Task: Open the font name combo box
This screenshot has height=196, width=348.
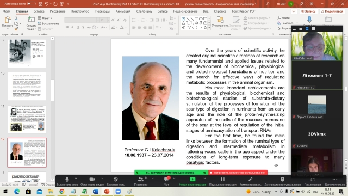Action: click(82, 20)
